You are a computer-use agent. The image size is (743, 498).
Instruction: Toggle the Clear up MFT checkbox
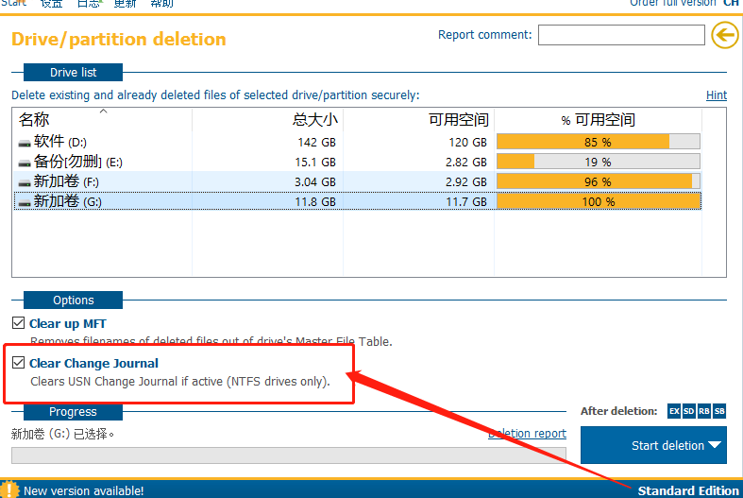click(19, 323)
